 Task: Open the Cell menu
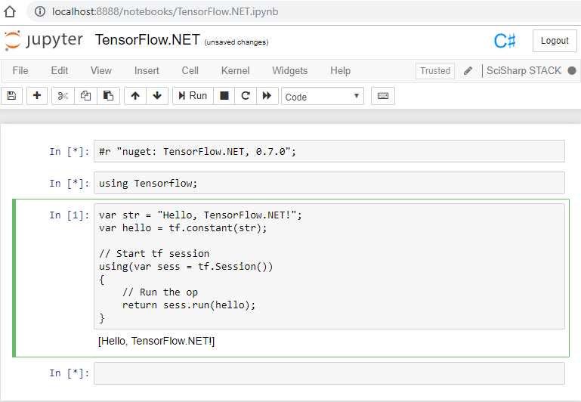tap(190, 71)
